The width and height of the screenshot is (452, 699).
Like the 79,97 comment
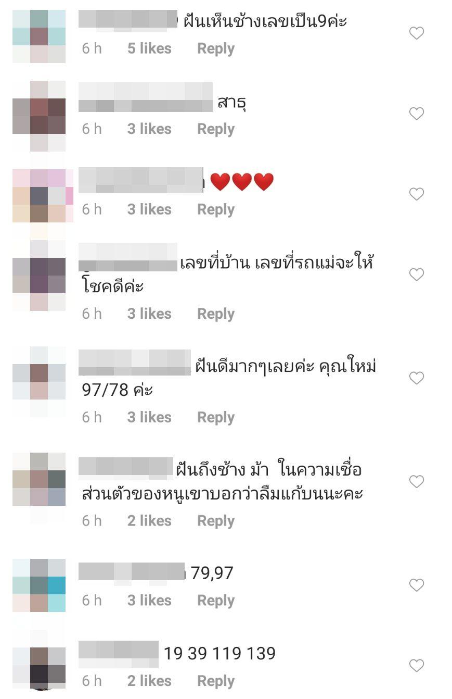417,585
